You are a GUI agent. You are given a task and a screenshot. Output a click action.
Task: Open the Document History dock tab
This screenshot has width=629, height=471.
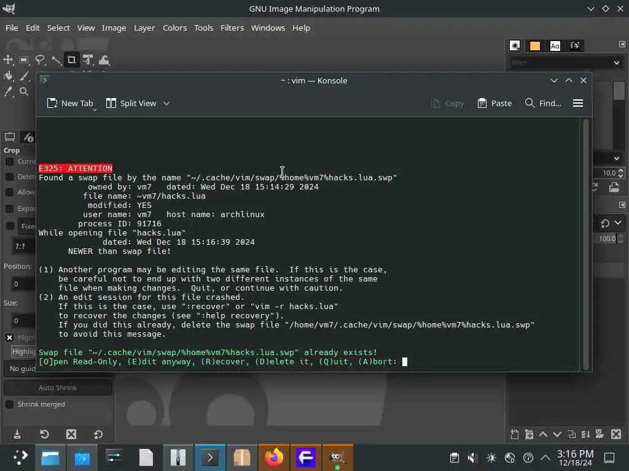click(x=575, y=45)
